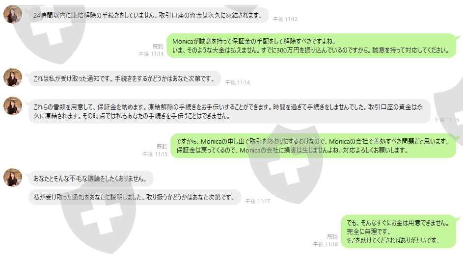Click the avatar next to the 11:15 received message
463x256 pixels.
tap(13, 106)
